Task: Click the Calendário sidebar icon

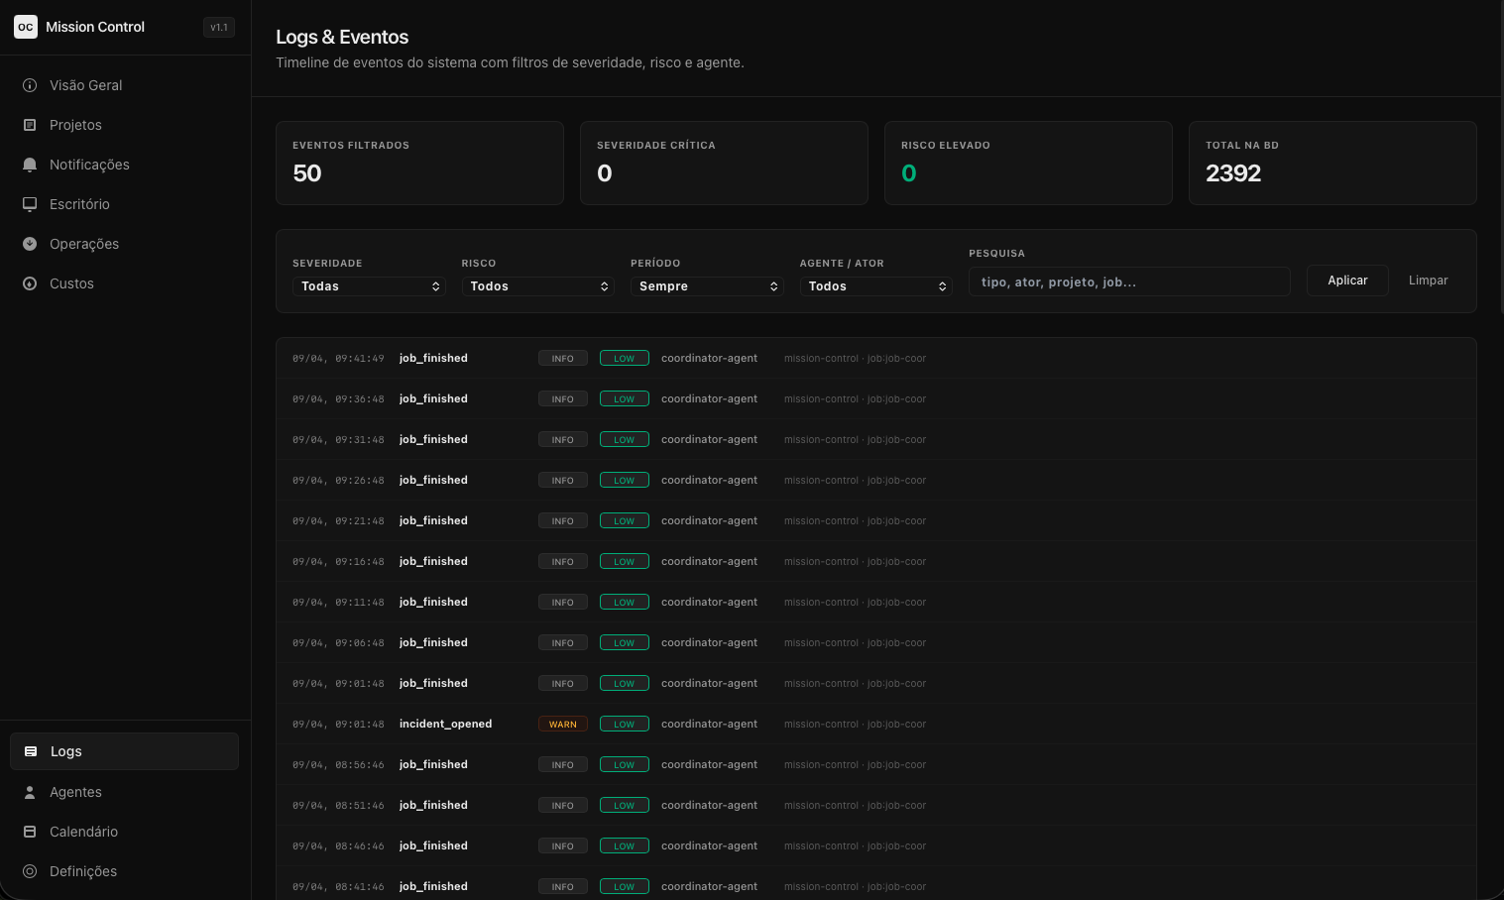Action: (30, 832)
